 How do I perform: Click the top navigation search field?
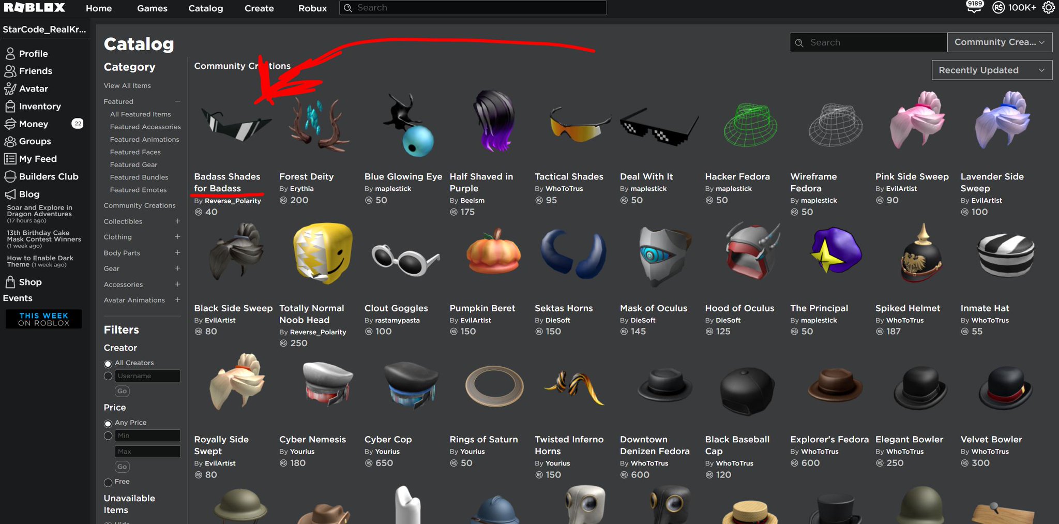tap(473, 8)
